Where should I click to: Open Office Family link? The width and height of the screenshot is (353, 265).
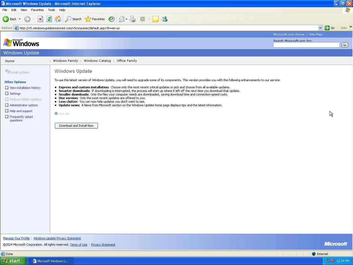pos(127,61)
